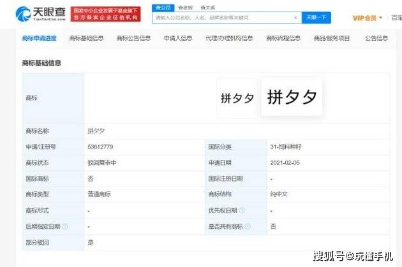The width and height of the screenshot is (402, 267).
Task: Switch to 商品/服务项目 tab
Action: tap(331, 38)
